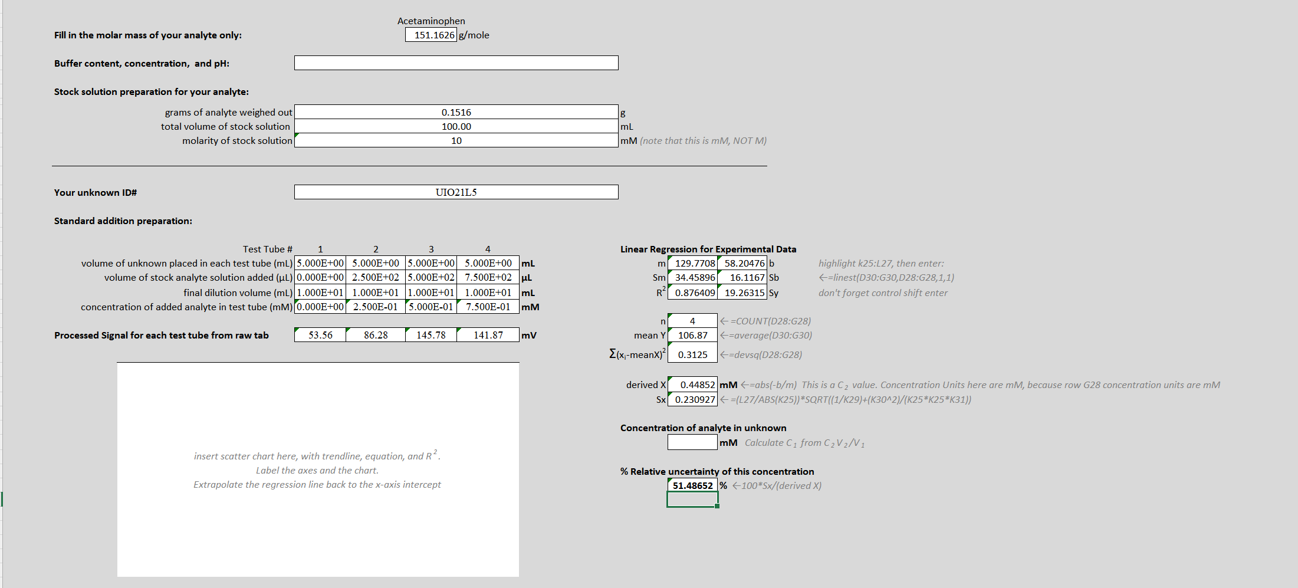Select the R squared cell showing 0.876409

coord(691,293)
